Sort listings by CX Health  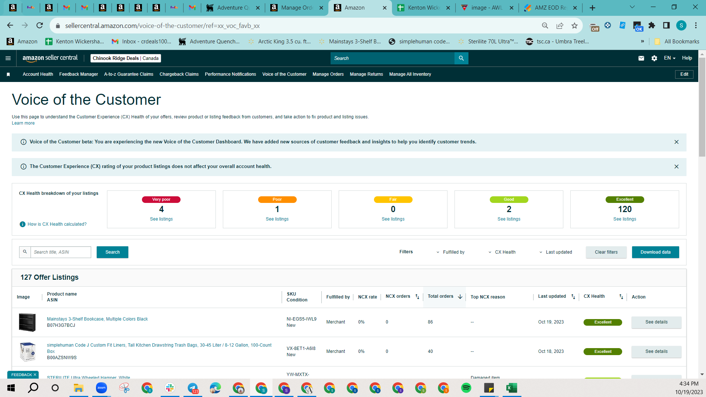[x=621, y=297]
